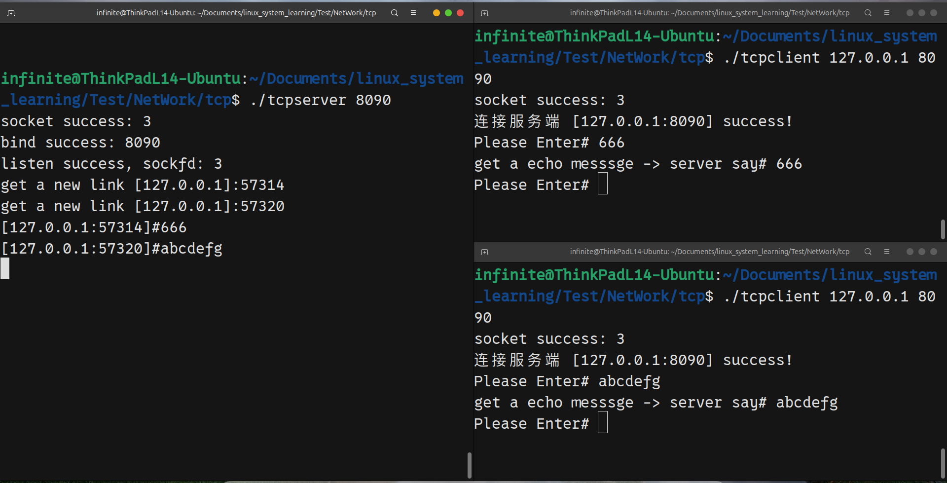Image resolution: width=947 pixels, height=483 pixels.
Task: Click the green window control on the server terminal
Action: click(x=448, y=13)
